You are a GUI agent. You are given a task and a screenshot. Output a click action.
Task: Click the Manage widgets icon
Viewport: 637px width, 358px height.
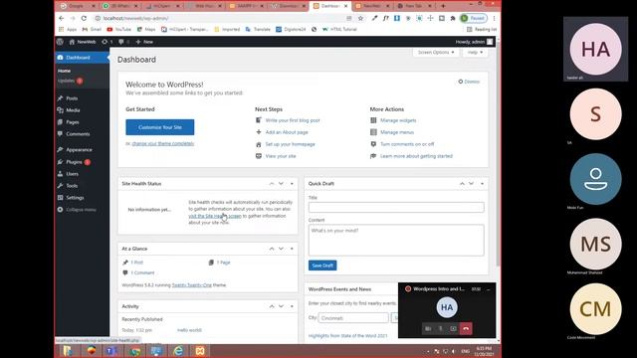373,120
